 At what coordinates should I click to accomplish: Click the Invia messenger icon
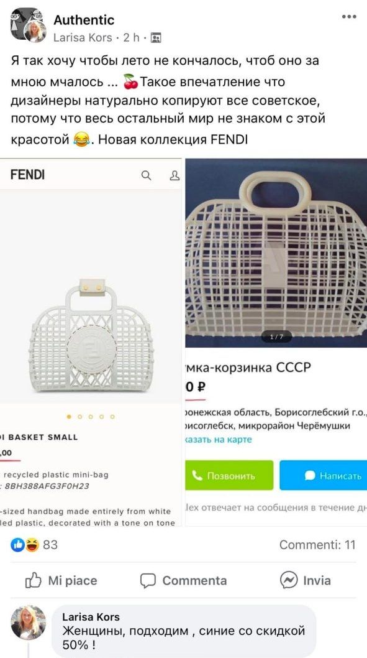(x=289, y=580)
